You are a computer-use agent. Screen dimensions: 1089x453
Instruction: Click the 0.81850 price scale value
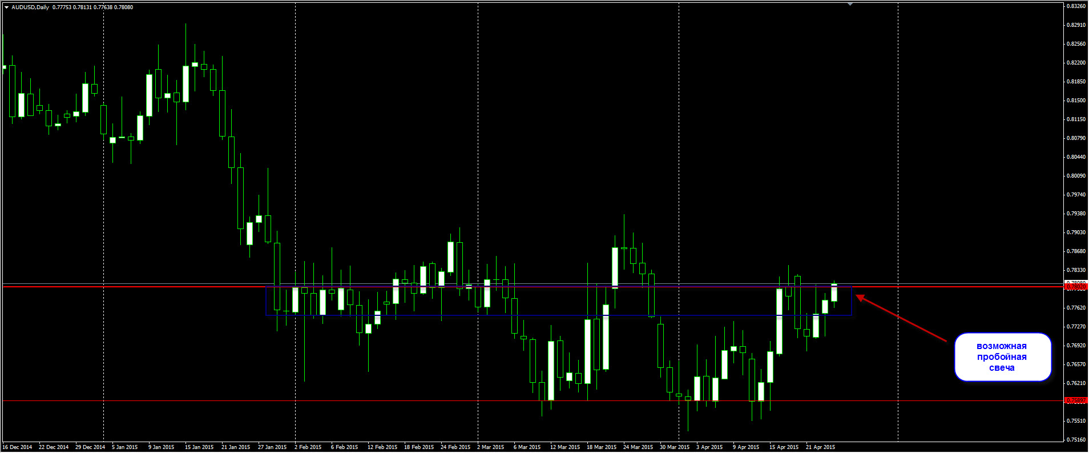pyautogui.click(x=1076, y=82)
